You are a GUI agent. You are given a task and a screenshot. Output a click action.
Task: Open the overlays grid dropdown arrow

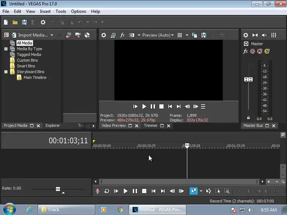[x=187, y=35]
